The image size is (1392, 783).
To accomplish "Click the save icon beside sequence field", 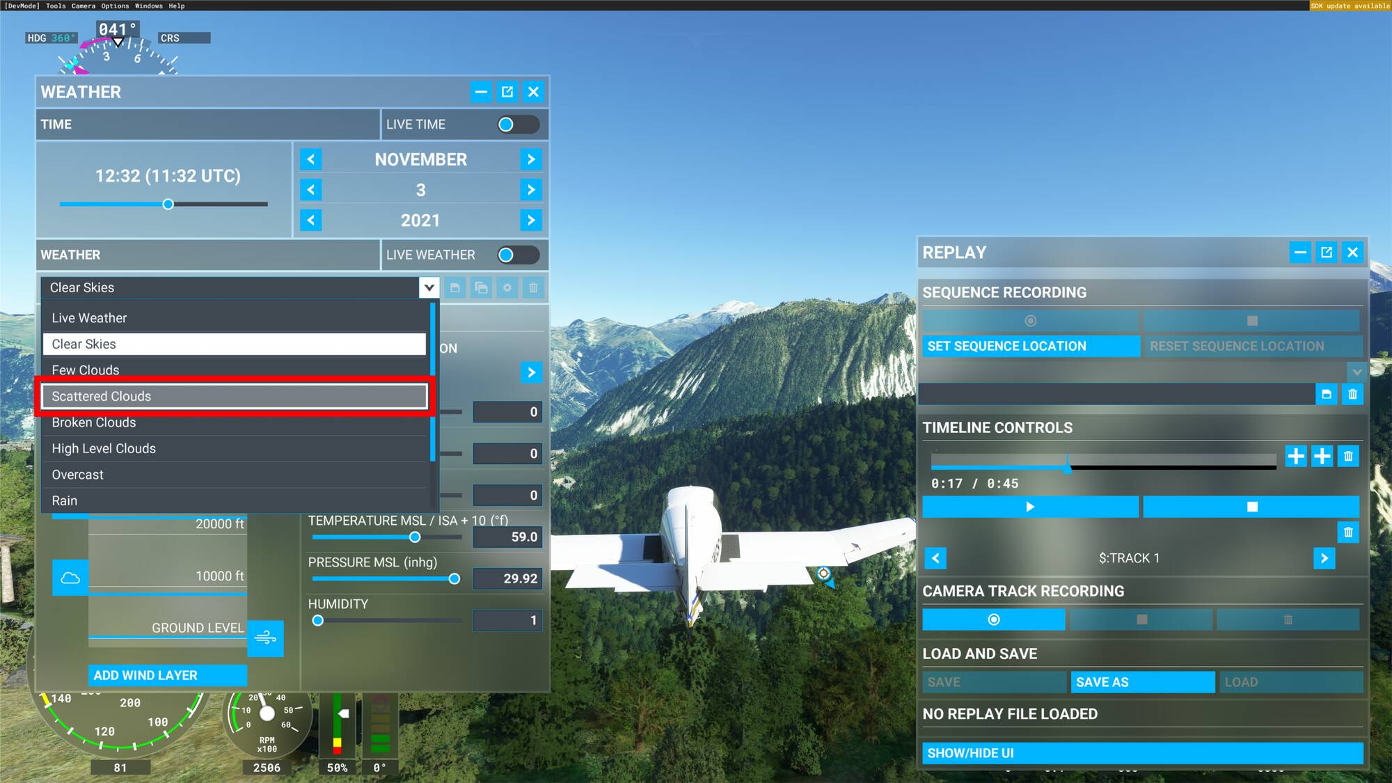I will [x=1327, y=395].
